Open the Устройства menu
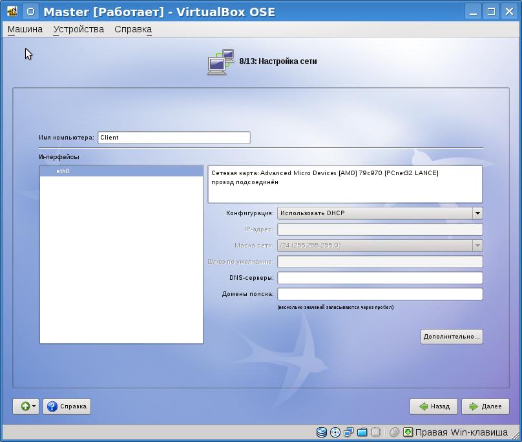The image size is (522, 442). 78,29
